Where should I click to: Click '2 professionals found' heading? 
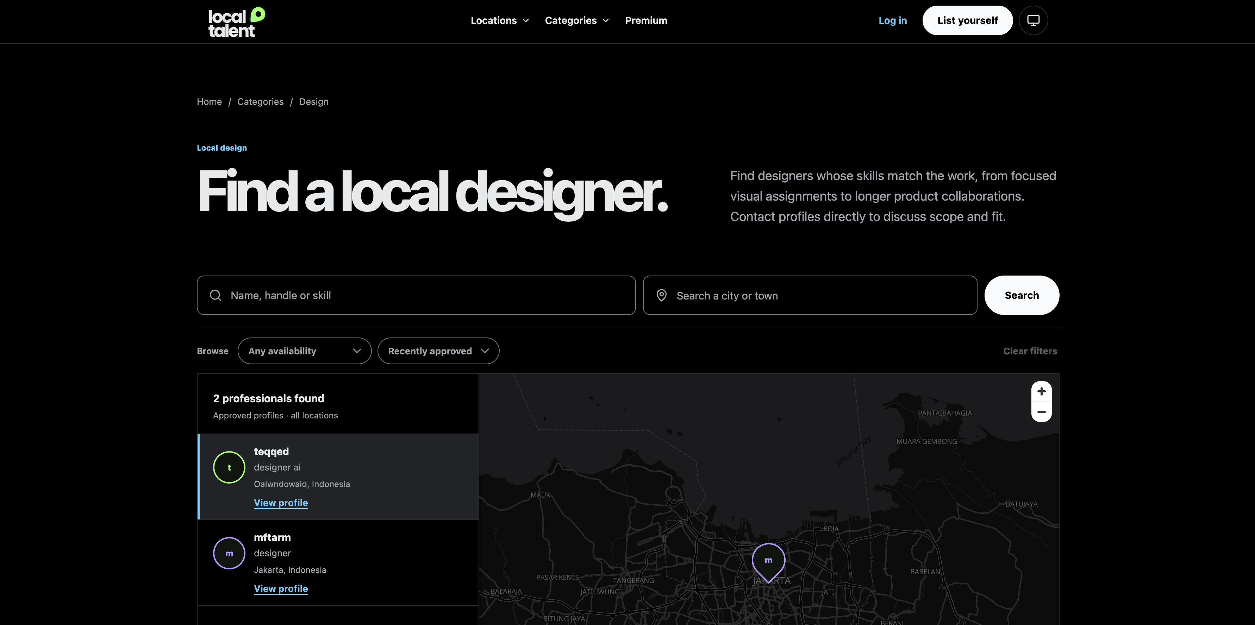tap(268, 399)
